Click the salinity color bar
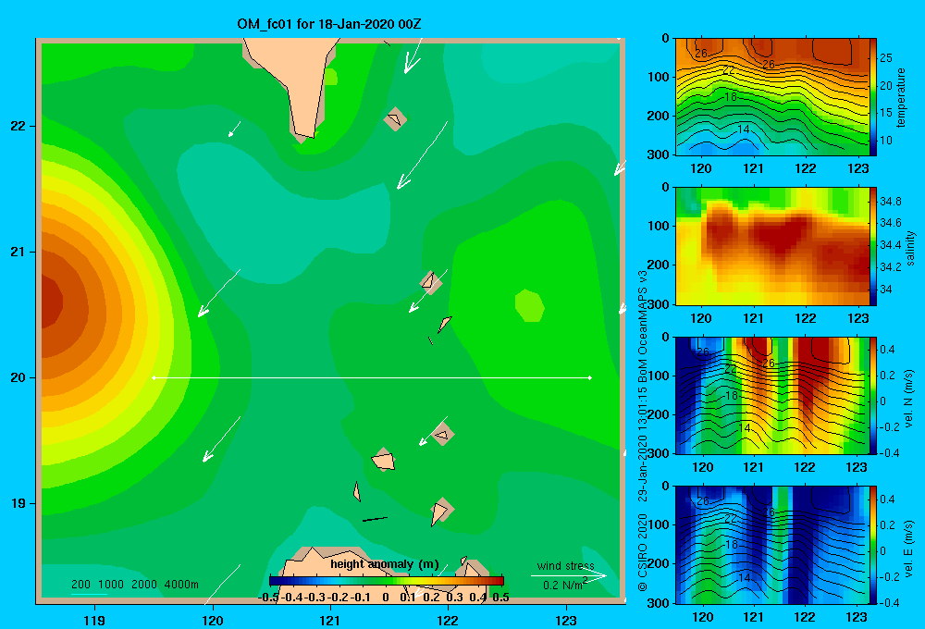Screen dimensions: 925x629 (873, 247)
